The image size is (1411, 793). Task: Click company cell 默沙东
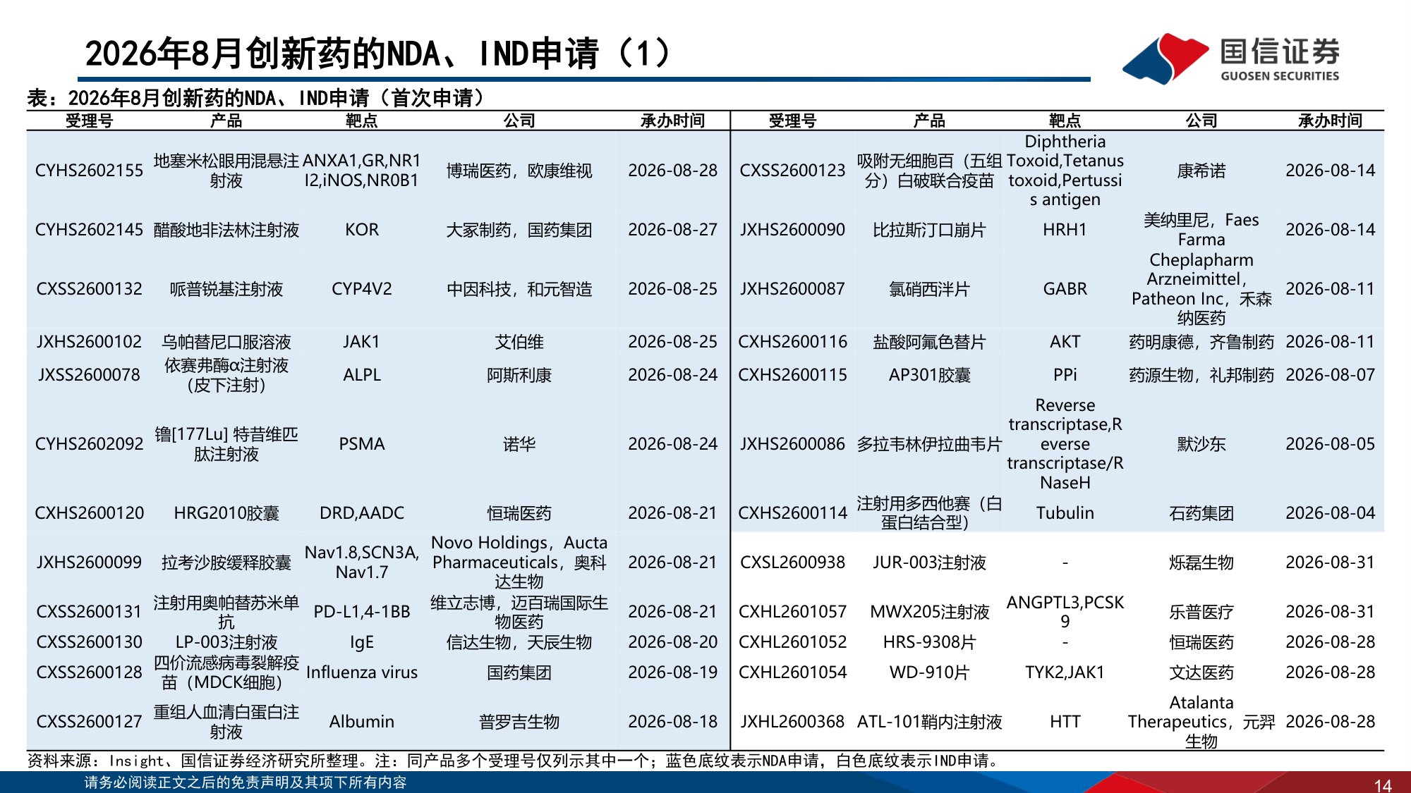1201,444
